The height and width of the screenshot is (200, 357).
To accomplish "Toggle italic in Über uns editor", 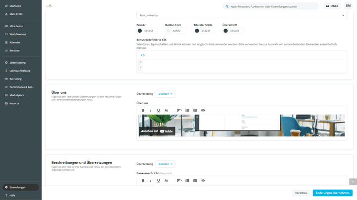I will (151, 111).
